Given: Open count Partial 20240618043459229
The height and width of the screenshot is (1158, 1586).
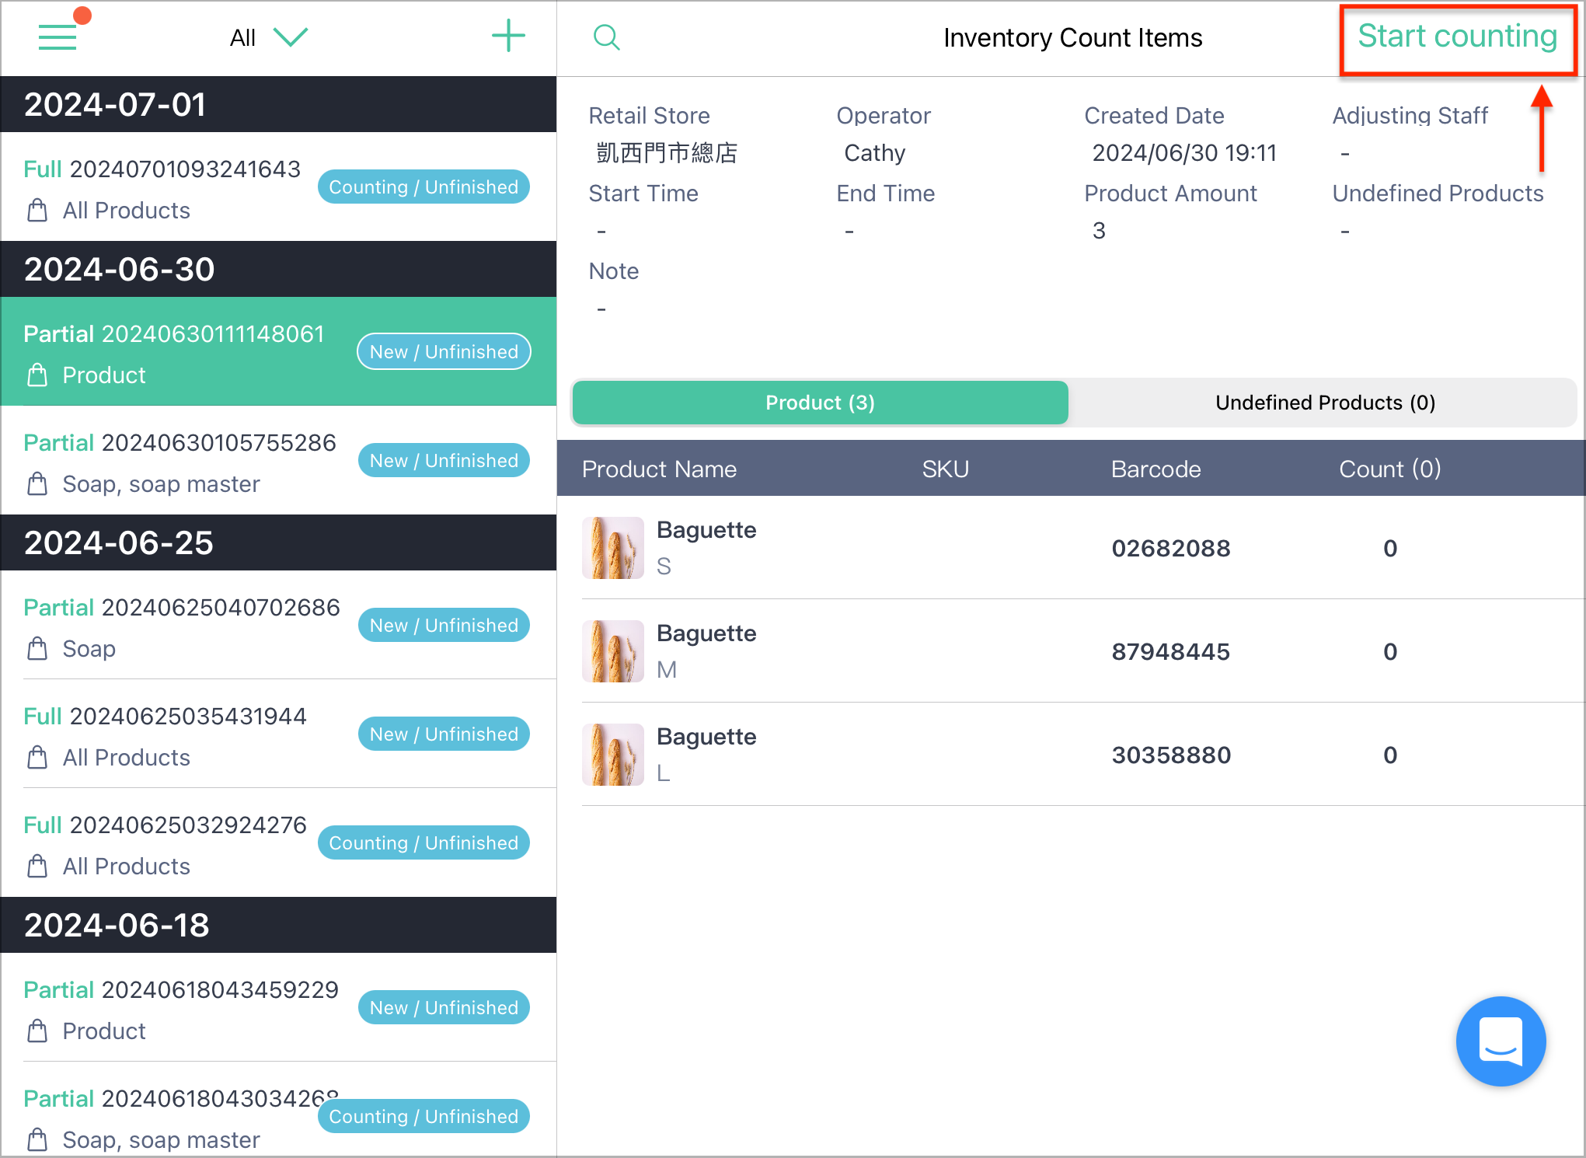Looking at the screenshot, I should coord(278,1007).
